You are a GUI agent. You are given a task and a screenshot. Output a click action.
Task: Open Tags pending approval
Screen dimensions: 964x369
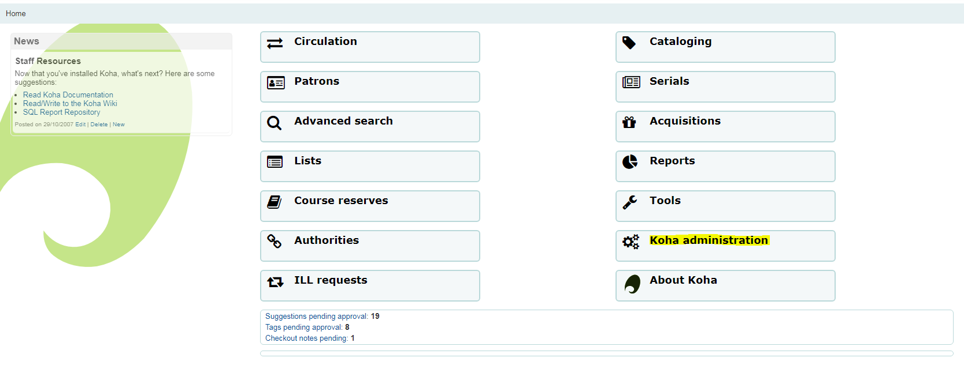[x=304, y=327]
